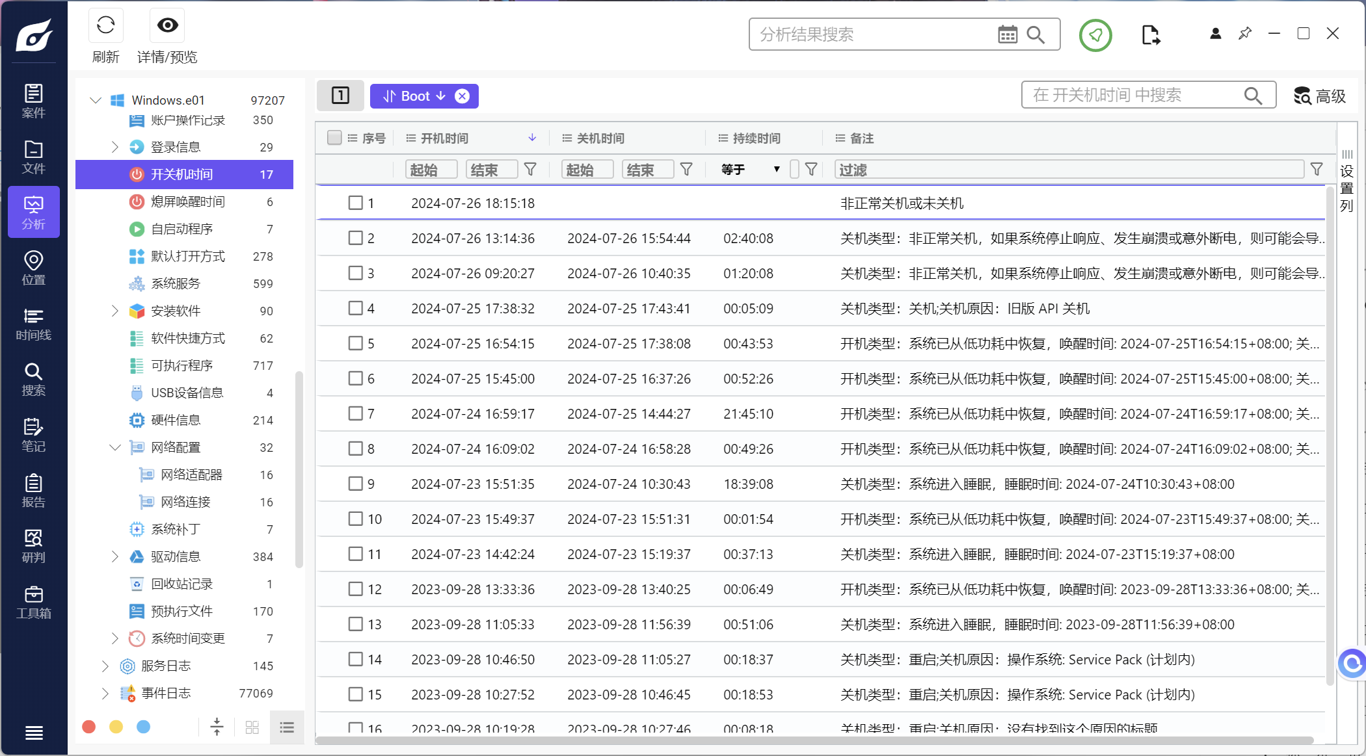Image resolution: width=1366 pixels, height=756 pixels.
Task: Expand the 驱动信息 tree node
Action: tap(115, 556)
